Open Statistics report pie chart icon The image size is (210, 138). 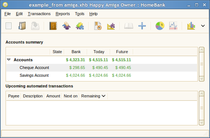point(160,26)
